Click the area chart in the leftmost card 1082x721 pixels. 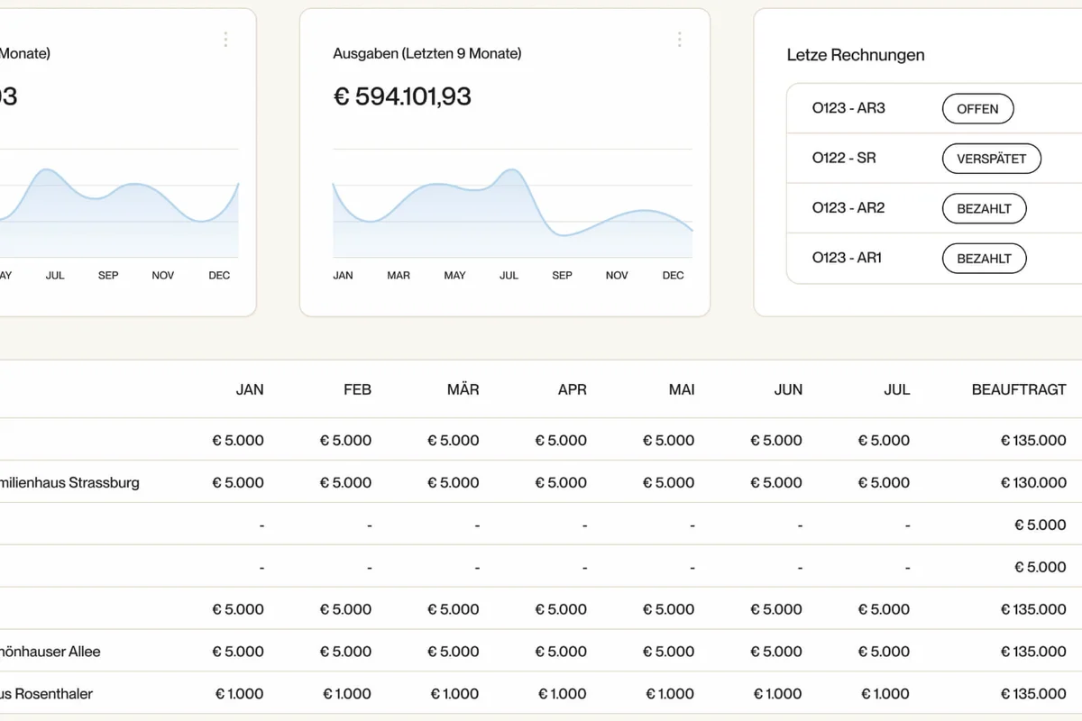tap(119, 204)
